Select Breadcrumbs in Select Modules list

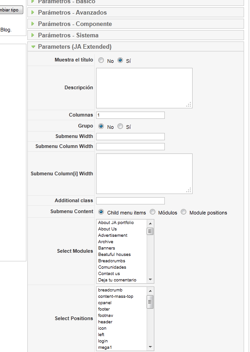point(112,261)
